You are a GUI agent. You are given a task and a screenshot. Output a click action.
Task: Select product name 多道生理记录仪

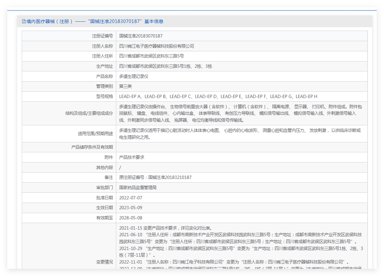click(134, 76)
